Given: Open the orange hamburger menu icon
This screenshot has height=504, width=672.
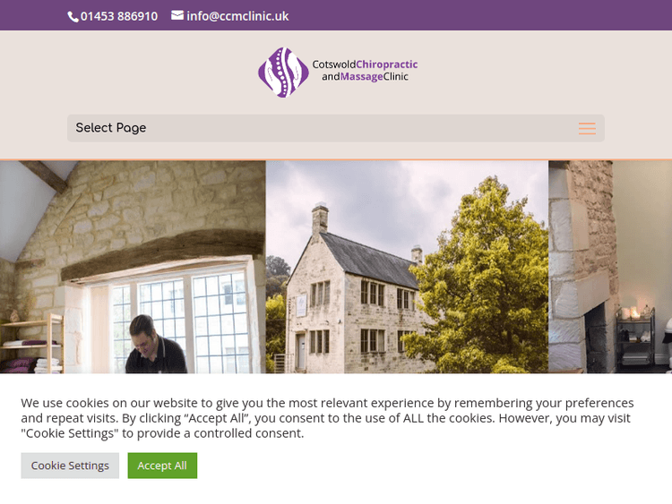Looking at the screenshot, I should point(587,128).
